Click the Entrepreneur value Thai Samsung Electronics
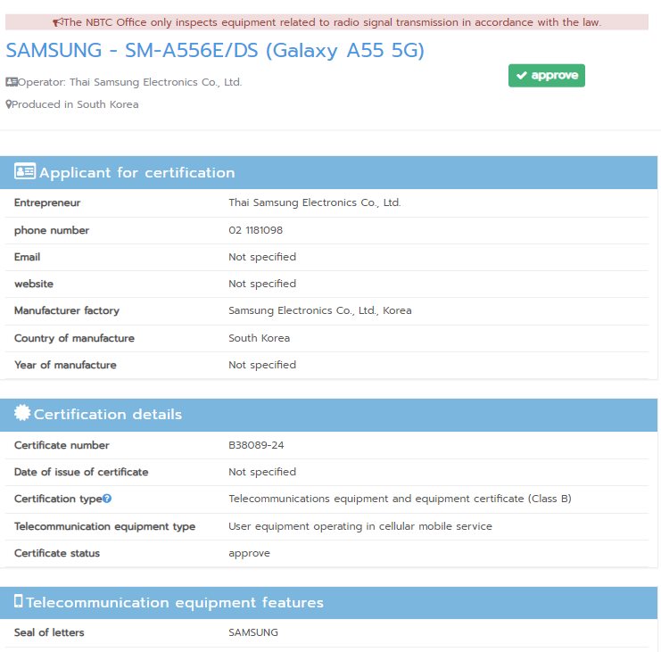This screenshot has width=661, height=652. 315,203
